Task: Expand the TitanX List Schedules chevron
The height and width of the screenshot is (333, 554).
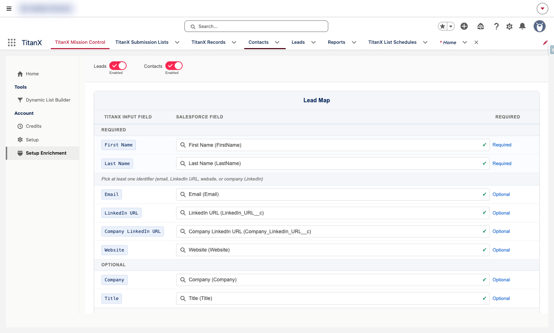Action: coord(425,42)
